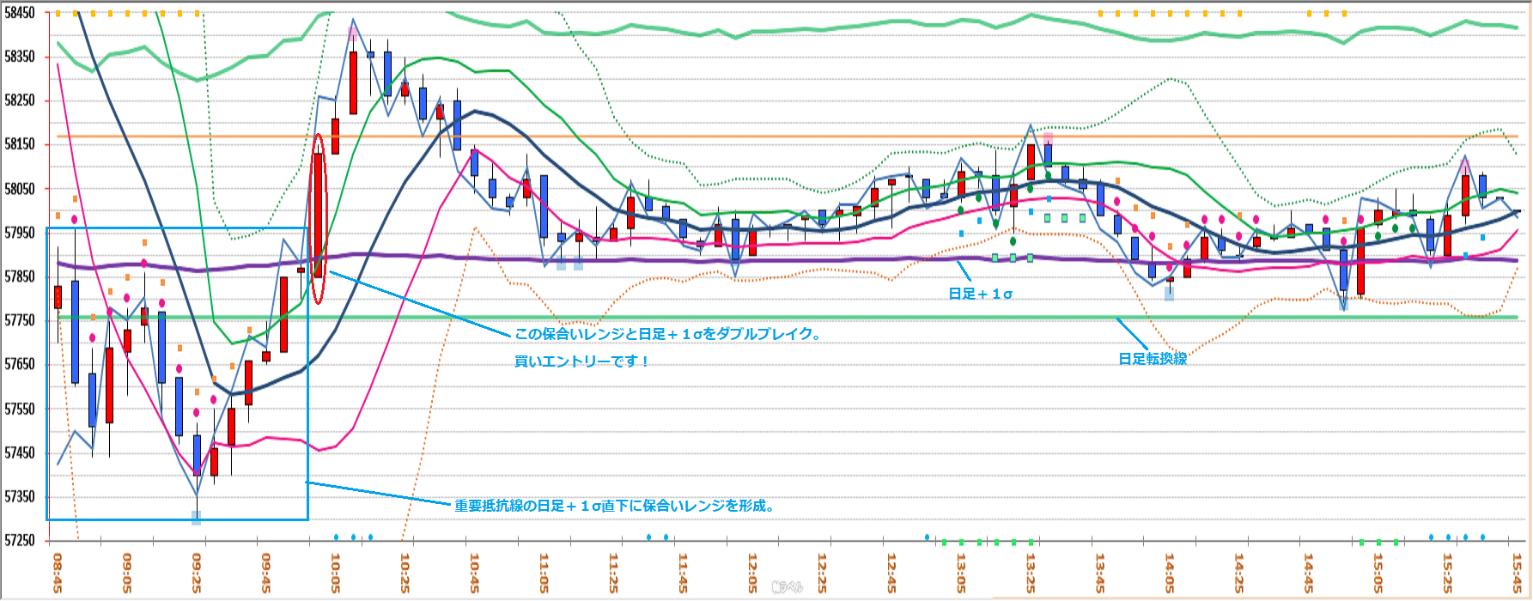Click the light blue square below the 14:05 low
1533x601 pixels.
(x=1169, y=294)
